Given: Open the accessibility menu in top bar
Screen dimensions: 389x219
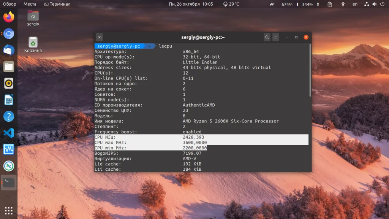Looking at the screenshot, I should 343,4.
